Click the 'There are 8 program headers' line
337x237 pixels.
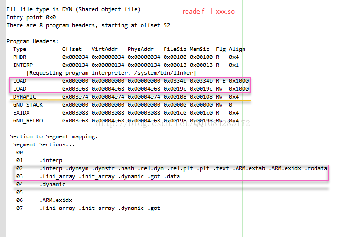coord(88,26)
